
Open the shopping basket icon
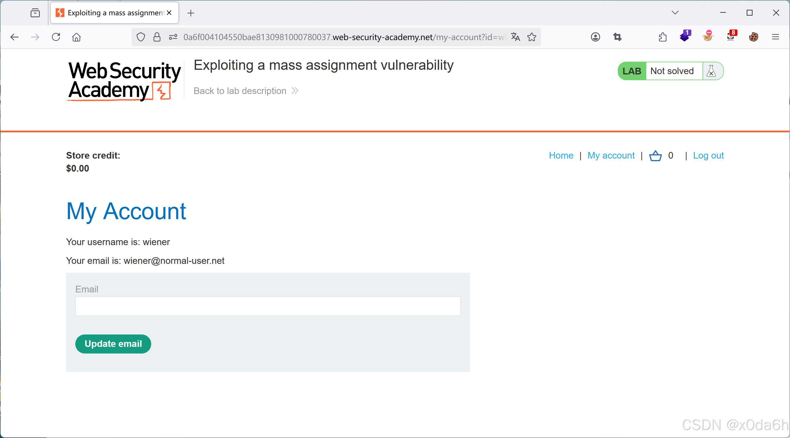[655, 156]
